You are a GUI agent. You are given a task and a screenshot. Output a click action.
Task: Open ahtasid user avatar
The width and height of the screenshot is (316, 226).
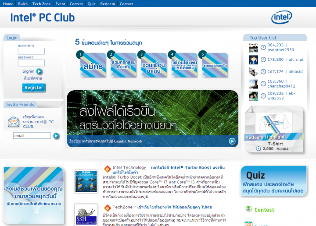pos(253,72)
